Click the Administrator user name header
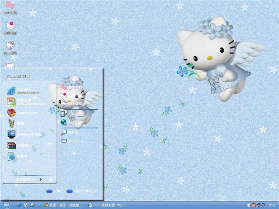The image size is (279, 209). pyautogui.click(x=18, y=76)
